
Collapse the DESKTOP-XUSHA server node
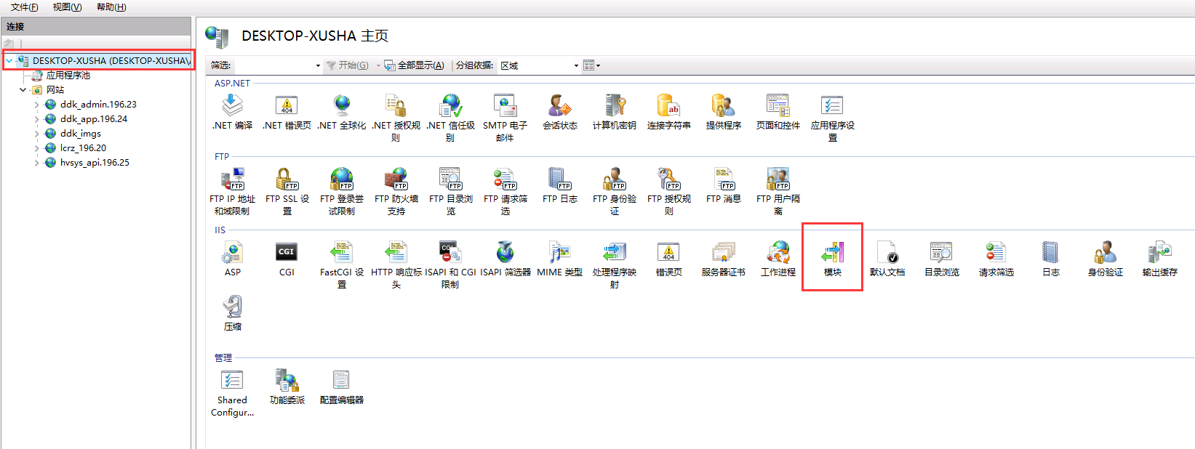pos(9,61)
